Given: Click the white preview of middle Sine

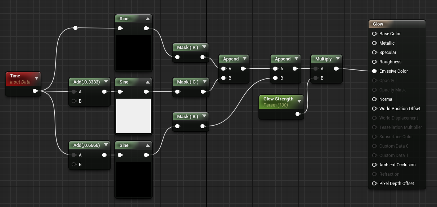Looking at the screenshot, I should click(134, 116).
